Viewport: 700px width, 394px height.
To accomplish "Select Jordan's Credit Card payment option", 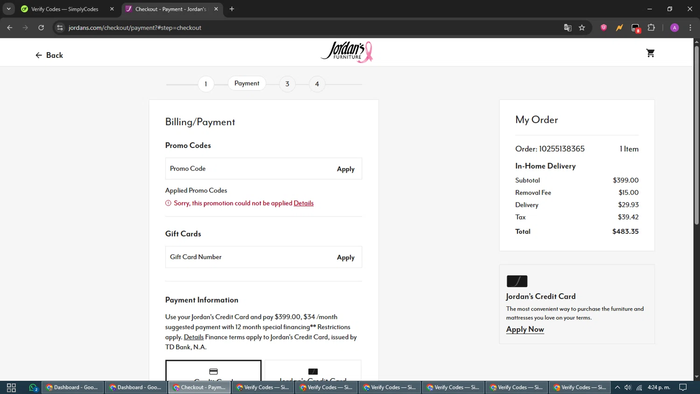I will coord(313,371).
